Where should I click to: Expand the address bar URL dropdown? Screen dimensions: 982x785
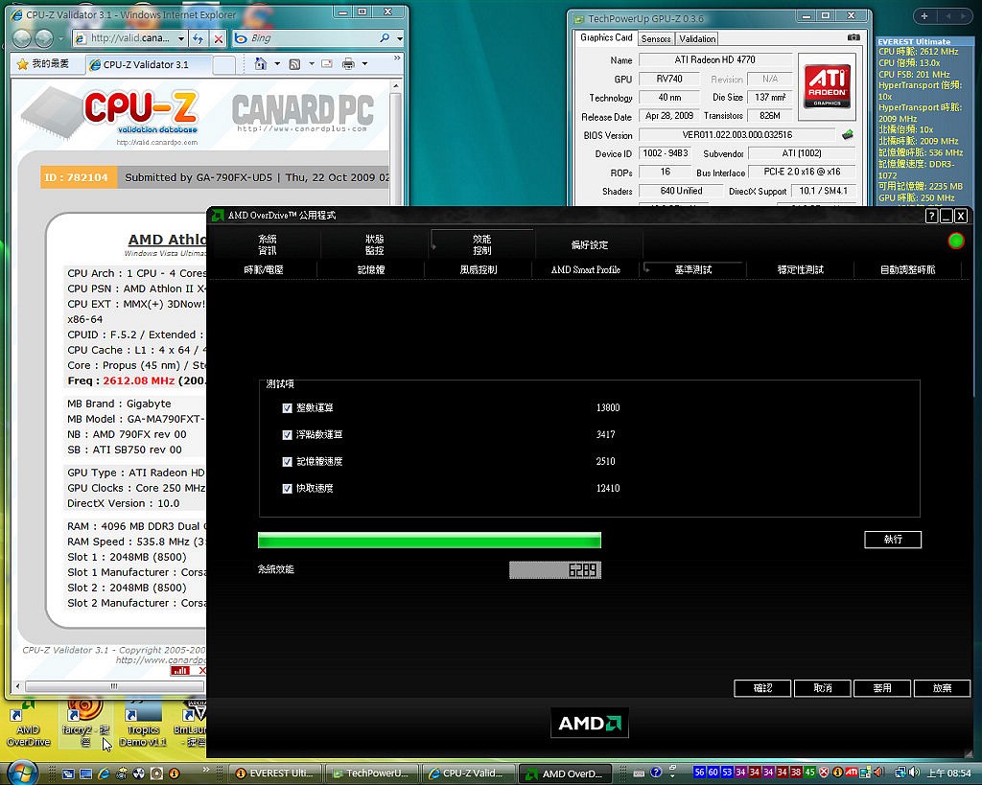click(x=181, y=38)
